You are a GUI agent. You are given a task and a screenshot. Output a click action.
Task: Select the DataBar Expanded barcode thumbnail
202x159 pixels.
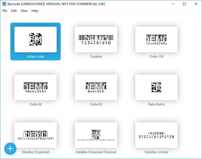point(36,135)
